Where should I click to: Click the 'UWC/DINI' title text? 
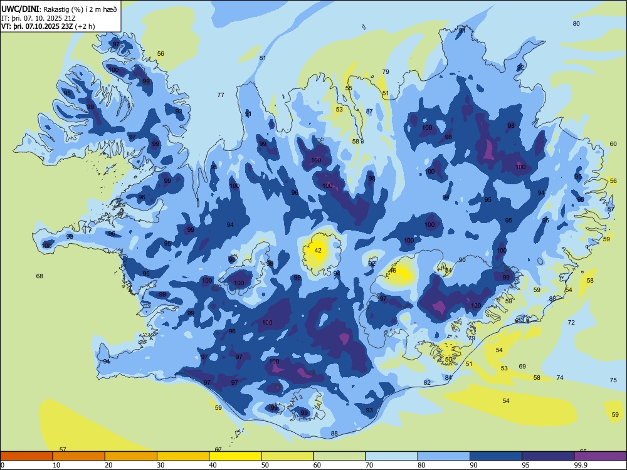pyautogui.click(x=20, y=9)
